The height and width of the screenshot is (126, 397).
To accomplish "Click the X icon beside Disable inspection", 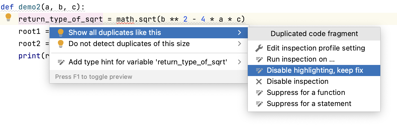I will [259, 82].
